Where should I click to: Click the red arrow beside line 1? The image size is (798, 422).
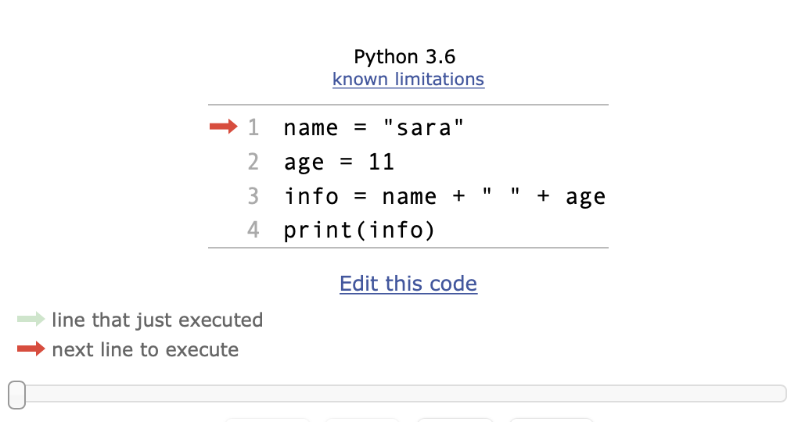[224, 126]
